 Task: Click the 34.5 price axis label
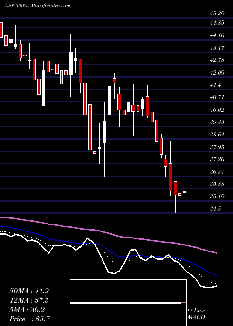(x=215, y=209)
